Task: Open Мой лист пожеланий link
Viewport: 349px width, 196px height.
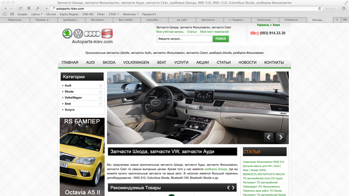Action: [214, 32]
